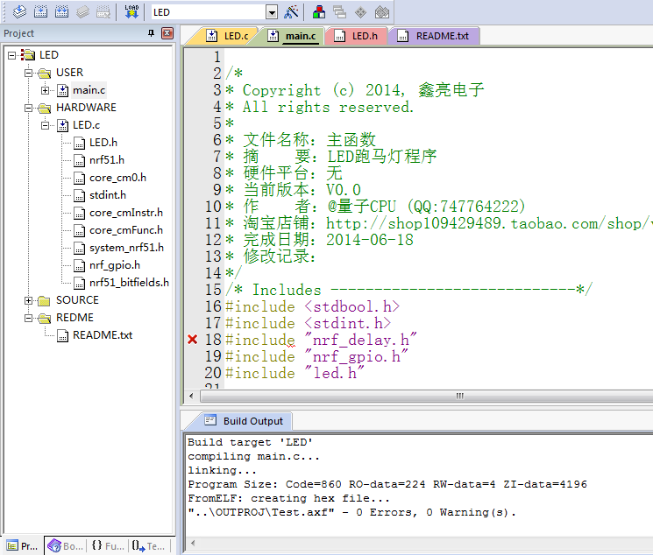Screen dimensions: 653x555
Task: Click the nrf_gpio.h include on line 19
Action: [356, 356]
